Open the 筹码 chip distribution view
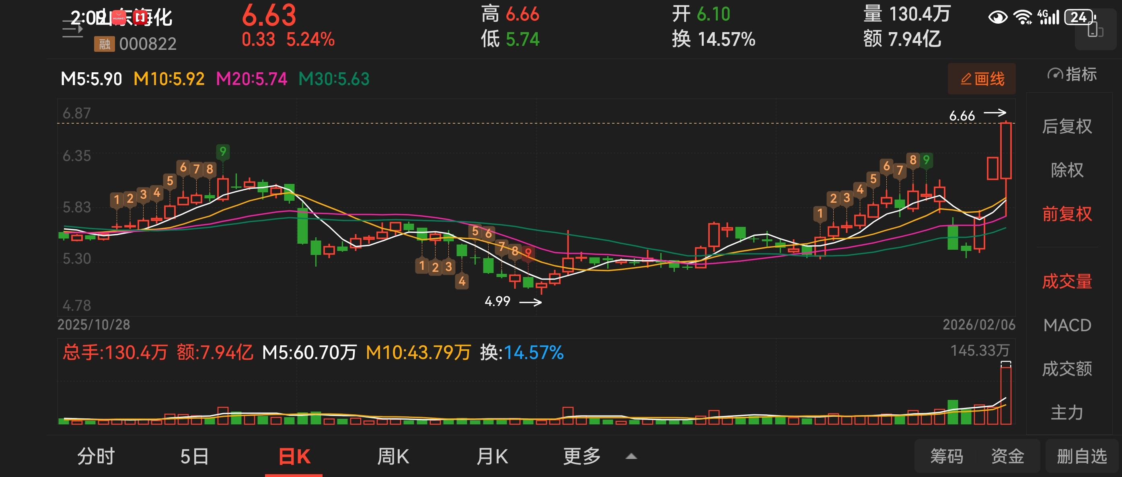Screen dimensions: 1122x477 coord(946,457)
